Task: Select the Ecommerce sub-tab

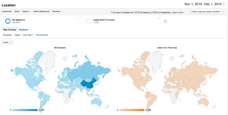Action: 42,35
